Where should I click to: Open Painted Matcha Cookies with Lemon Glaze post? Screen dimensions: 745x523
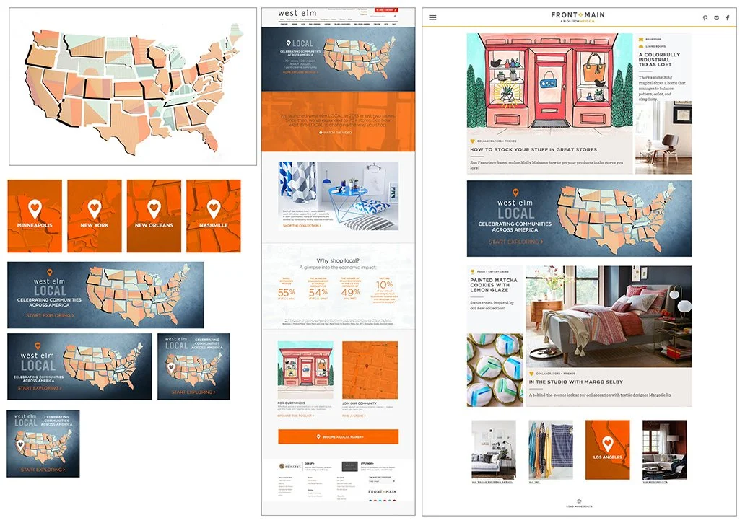point(494,285)
